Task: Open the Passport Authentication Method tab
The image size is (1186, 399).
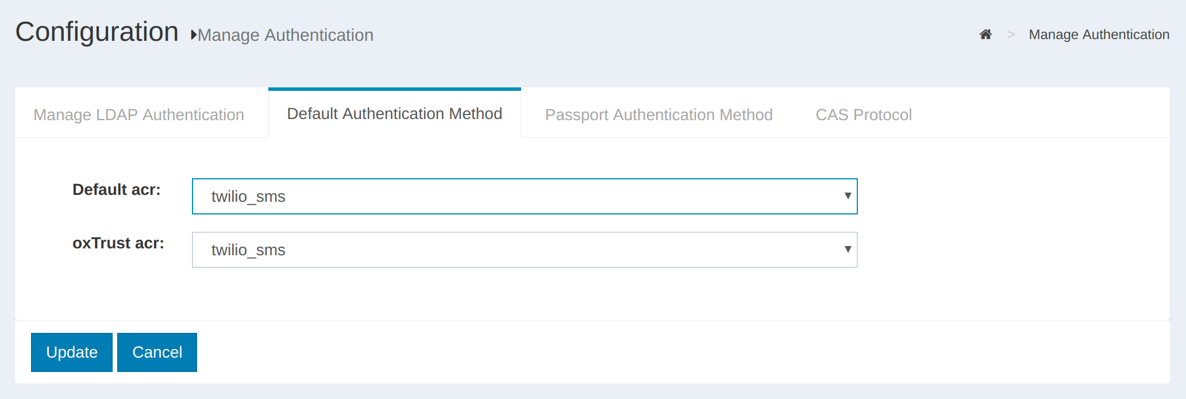Action: coord(659,114)
